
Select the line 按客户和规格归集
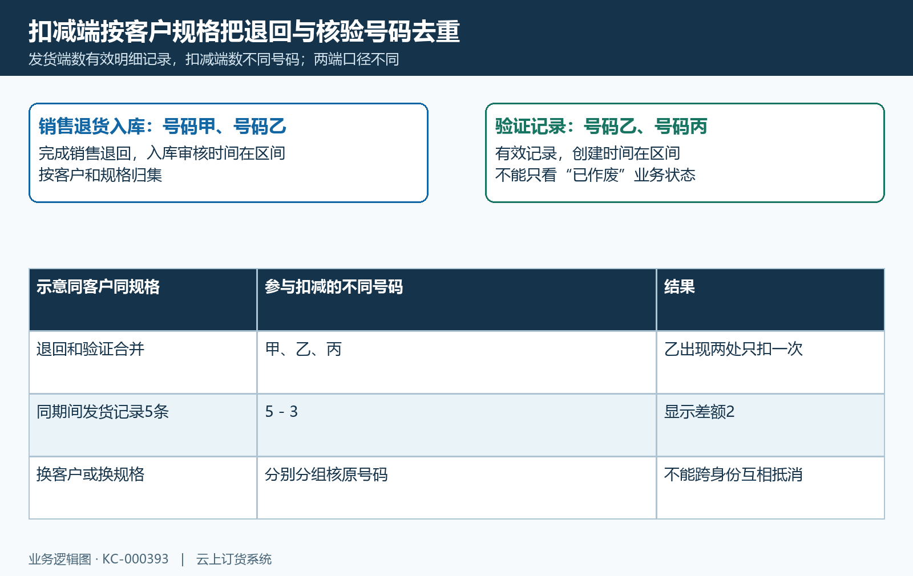click(100, 175)
